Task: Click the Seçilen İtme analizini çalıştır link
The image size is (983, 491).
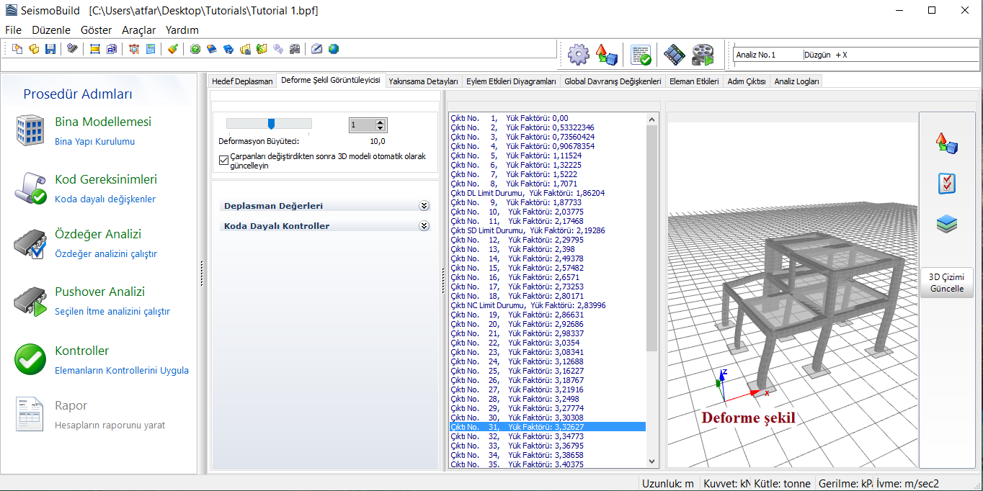Action: pos(112,312)
